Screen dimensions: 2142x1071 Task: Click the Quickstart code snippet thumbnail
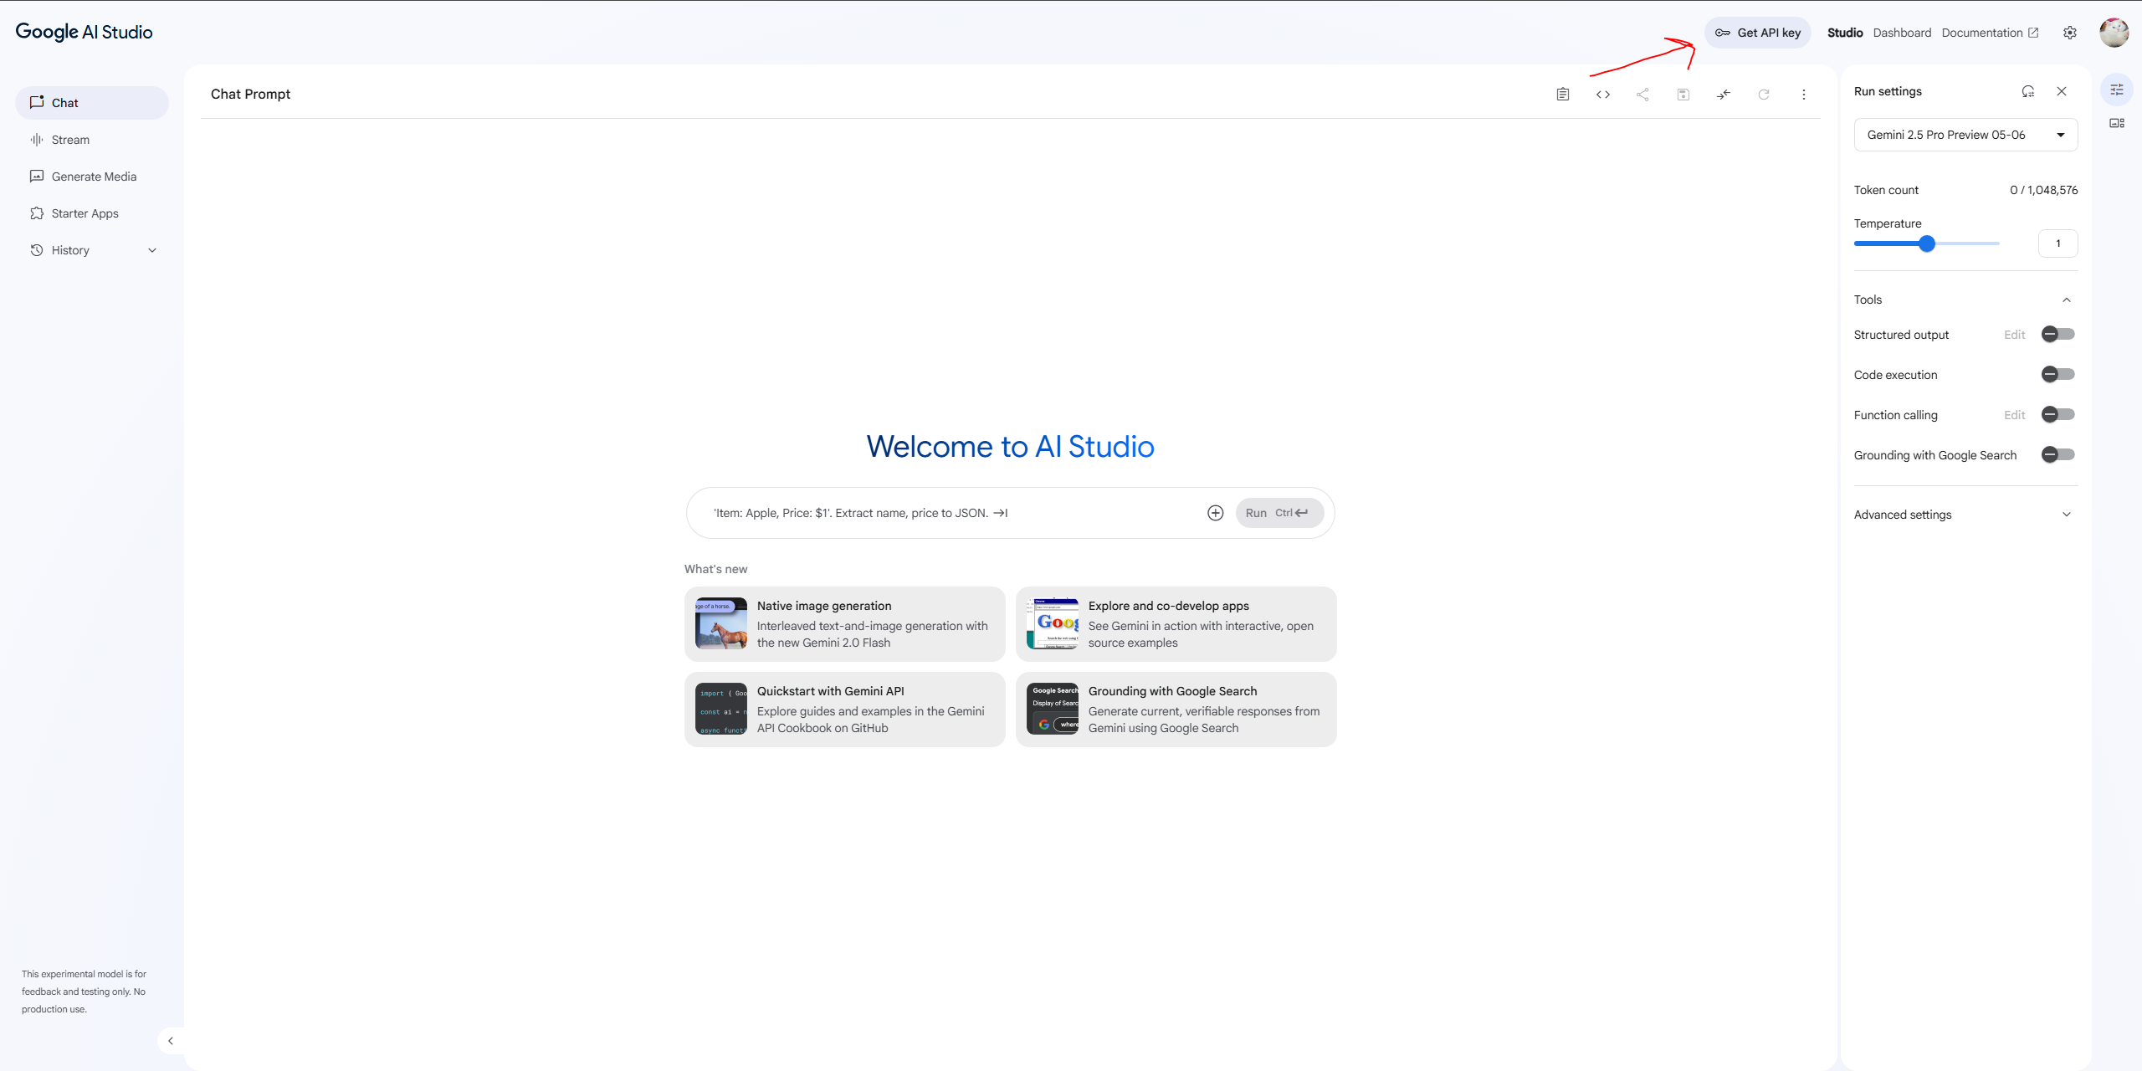click(x=720, y=709)
